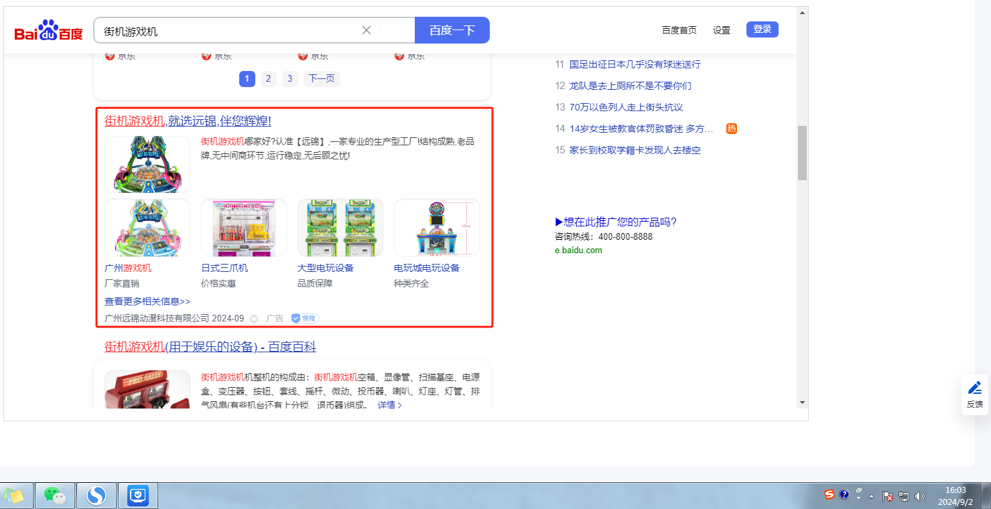Click the 种类齐全 text
991x509 pixels.
[411, 283]
